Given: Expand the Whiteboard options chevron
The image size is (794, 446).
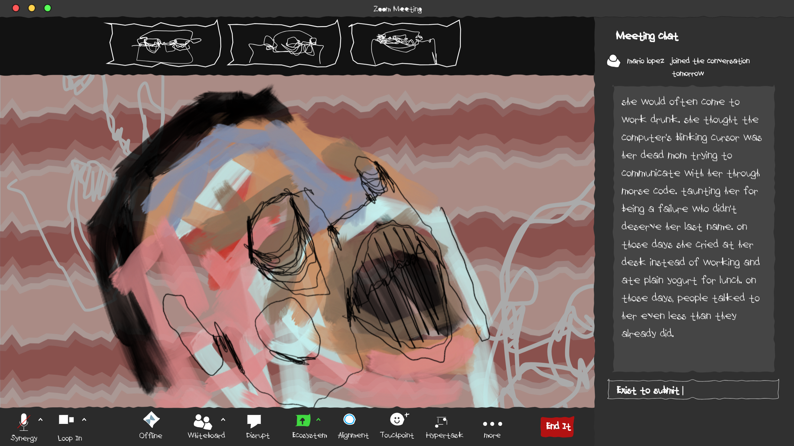Looking at the screenshot, I should 223,420.
